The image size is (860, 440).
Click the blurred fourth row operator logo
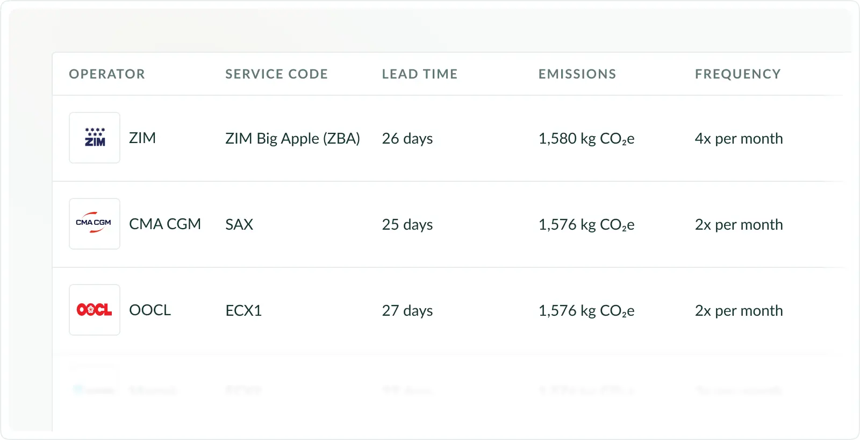[x=95, y=390]
